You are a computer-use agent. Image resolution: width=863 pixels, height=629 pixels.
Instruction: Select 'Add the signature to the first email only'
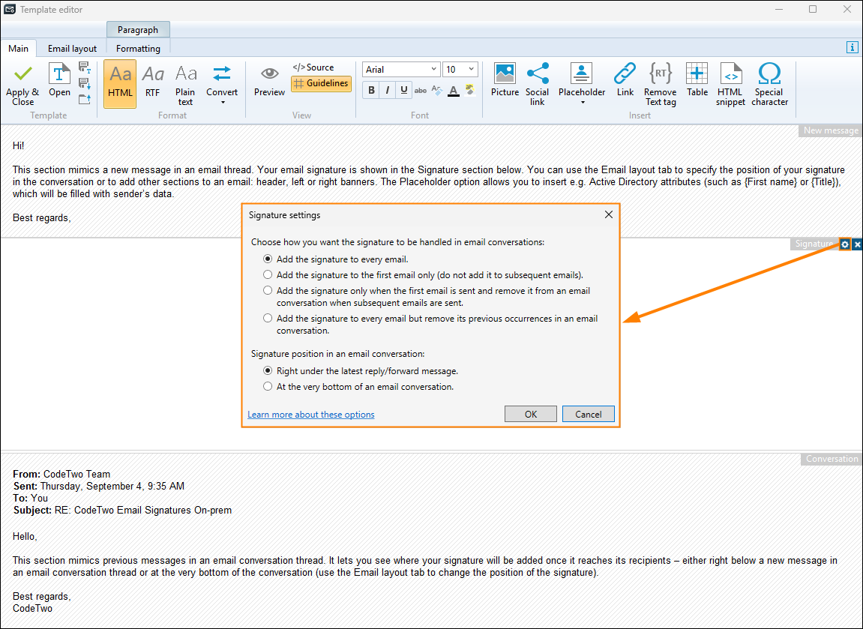click(268, 274)
